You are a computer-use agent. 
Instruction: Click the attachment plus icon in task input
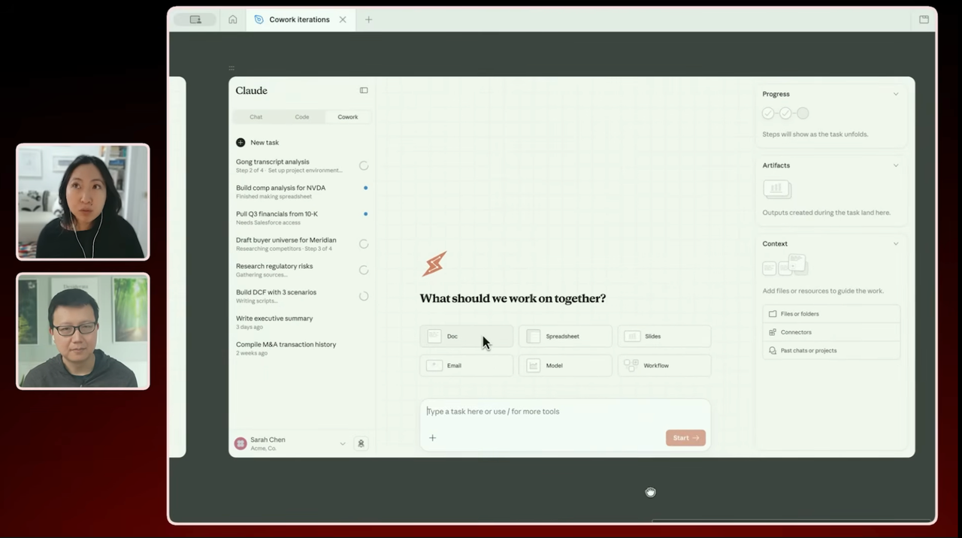tap(433, 438)
